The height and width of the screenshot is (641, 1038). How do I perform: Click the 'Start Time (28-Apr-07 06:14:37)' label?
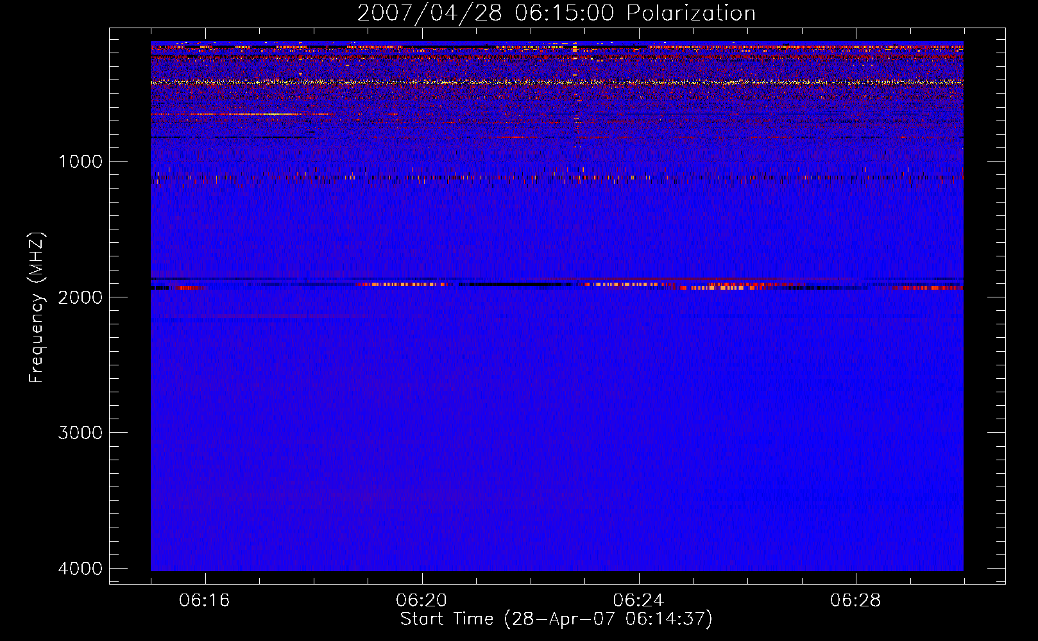556,619
